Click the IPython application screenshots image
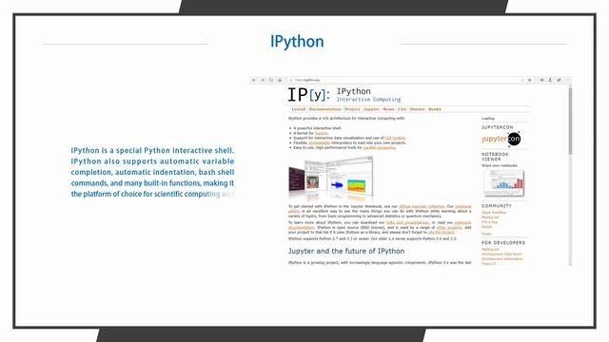The height and width of the screenshot is (342, 609). pyautogui.click(x=331, y=179)
